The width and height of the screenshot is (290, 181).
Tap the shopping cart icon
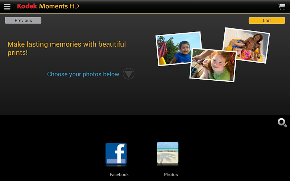point(281,7)
